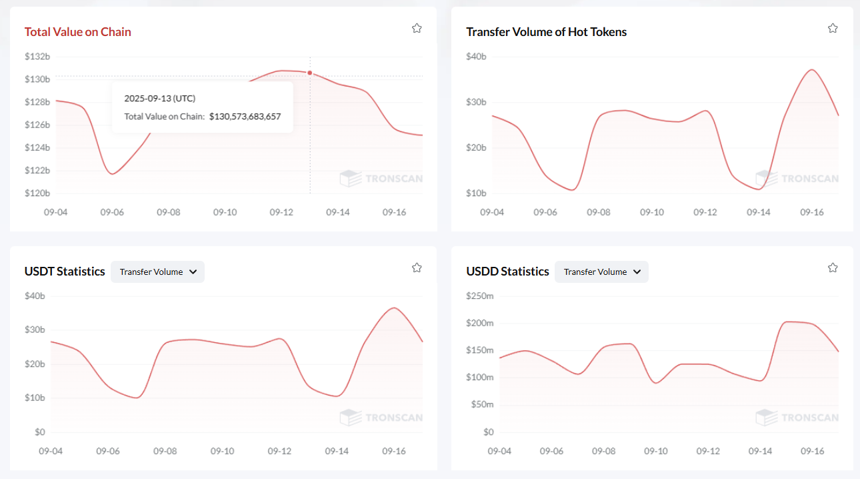Click the highlighted 09-13 data point marker

[310, 73]
